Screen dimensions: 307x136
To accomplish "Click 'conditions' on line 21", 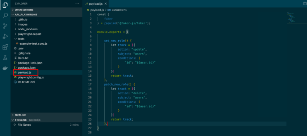I will [x=126, y=102].
